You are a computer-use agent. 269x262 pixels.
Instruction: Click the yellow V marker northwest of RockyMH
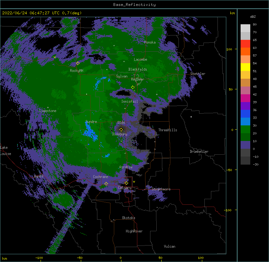click(x=55, y=57)
